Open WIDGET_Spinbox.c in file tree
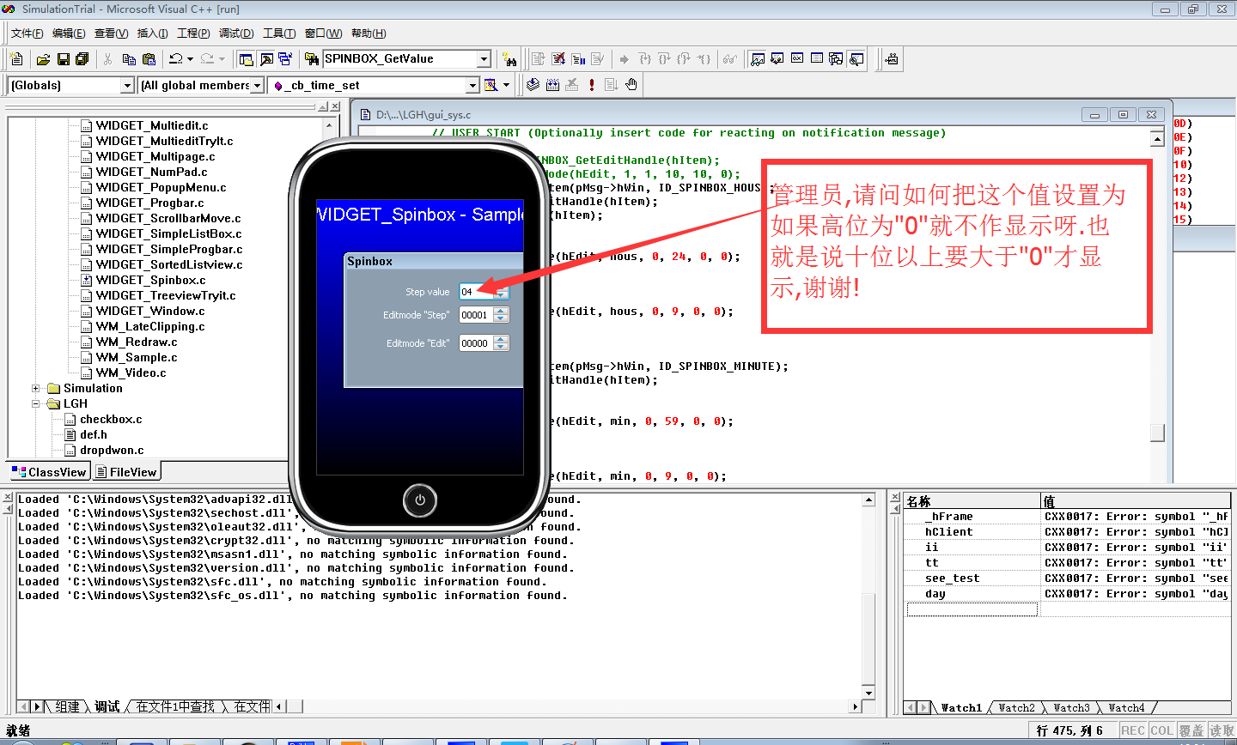This screenshot has width=1237, height=745. tap(150, 280)
